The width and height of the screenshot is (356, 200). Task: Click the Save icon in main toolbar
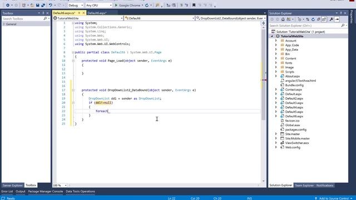[38, 5]
